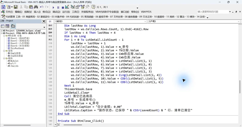The image size is (242, 127).
Task: Click the Toolbox hammer-wrench icon
Action: click(x=87, y=7)
